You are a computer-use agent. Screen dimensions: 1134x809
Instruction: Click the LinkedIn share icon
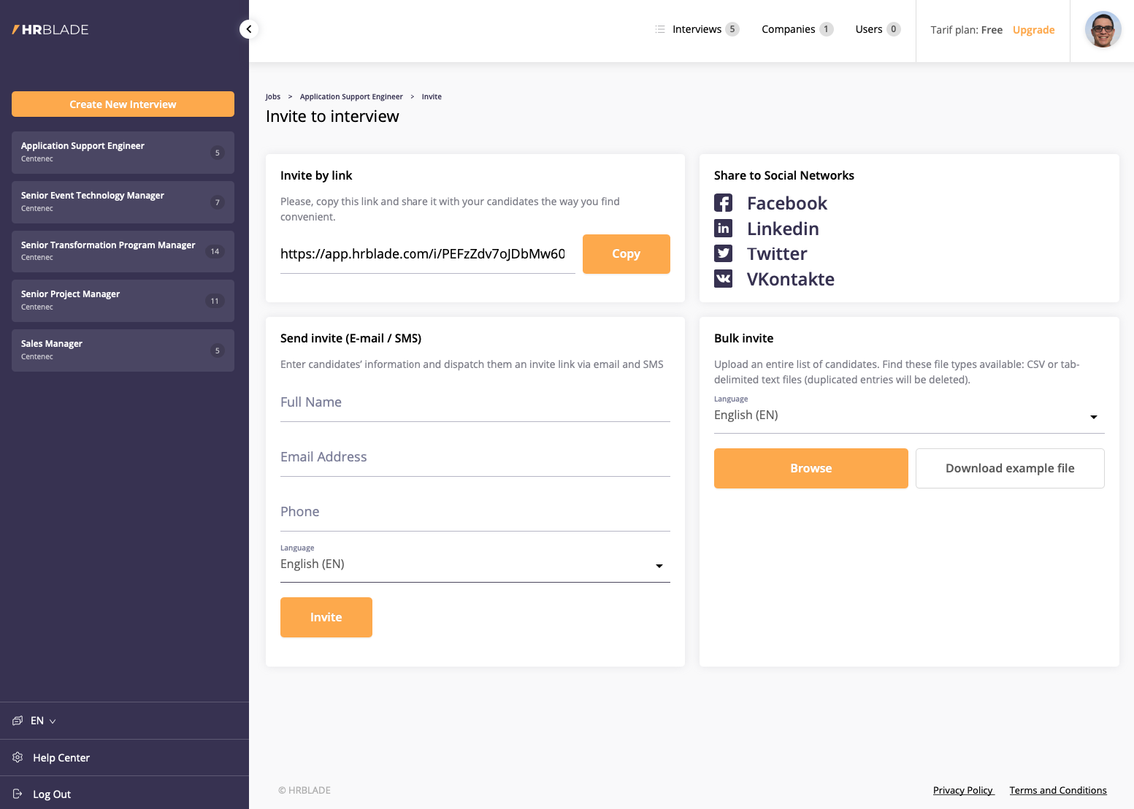[x=723, y=229]
